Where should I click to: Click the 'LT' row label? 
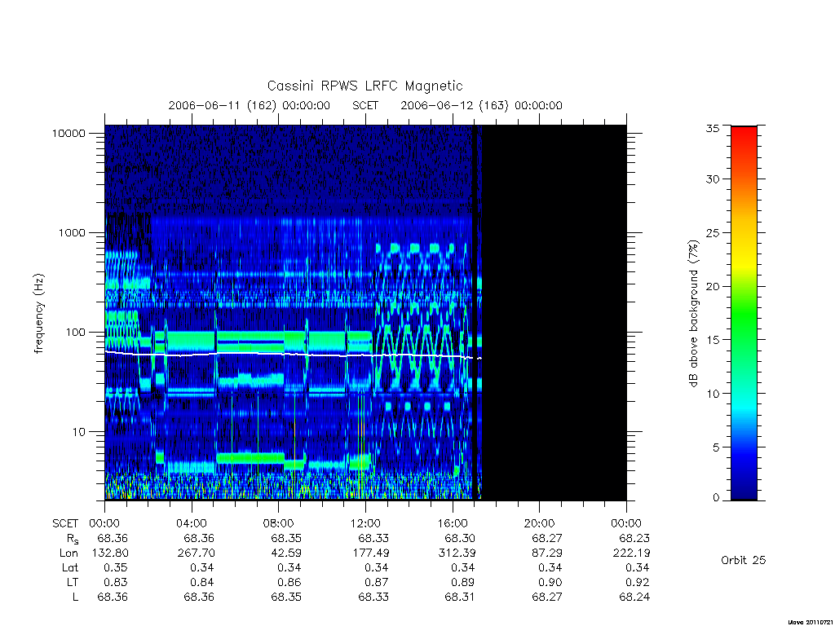coord(73,582)
